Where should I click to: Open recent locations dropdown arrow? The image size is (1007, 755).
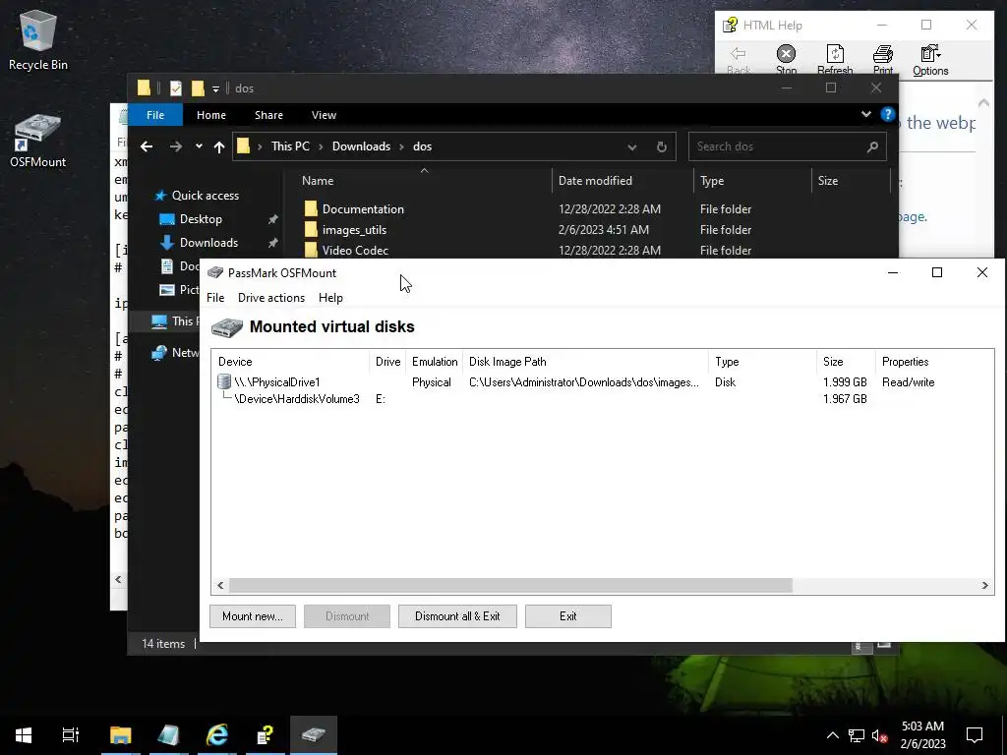[199, 146]
